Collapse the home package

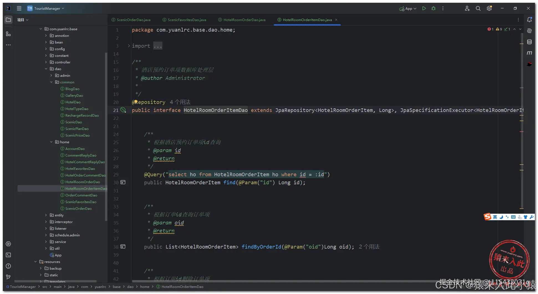51,142
